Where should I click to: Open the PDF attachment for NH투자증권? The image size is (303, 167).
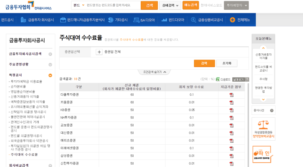(x=231, y=118)
